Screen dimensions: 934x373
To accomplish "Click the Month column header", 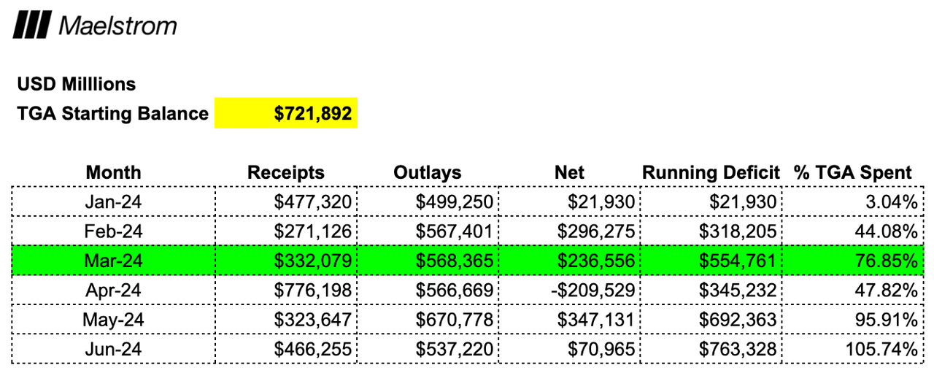I will (x=113, y=172).
